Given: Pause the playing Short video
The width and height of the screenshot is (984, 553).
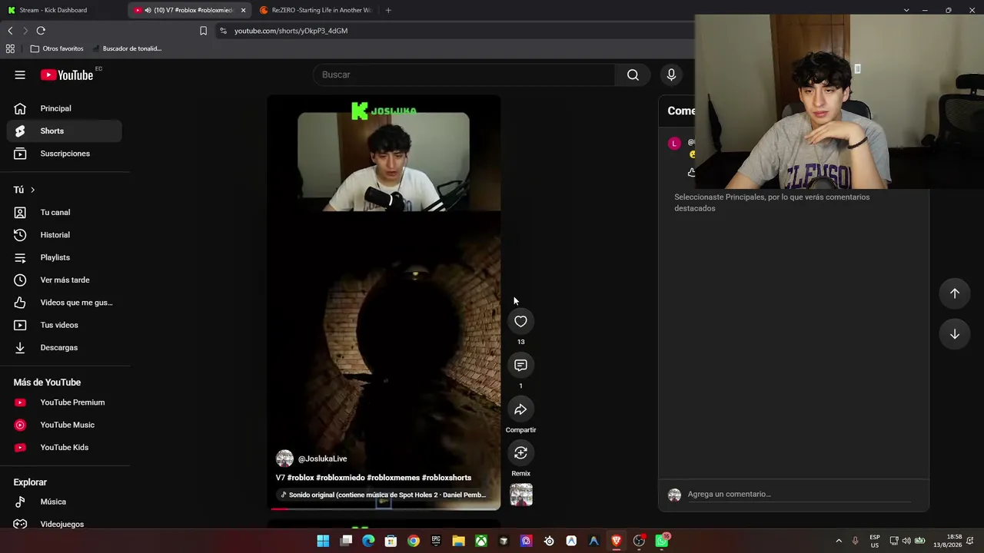Looking at the screenshot, I should [384, 301].
